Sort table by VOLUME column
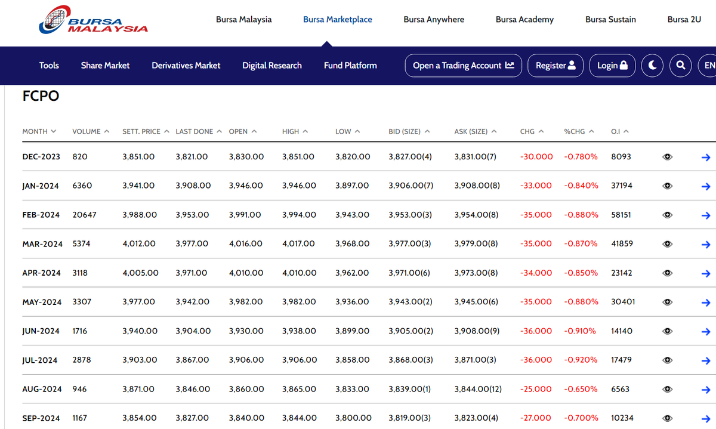The height and width of the screenshot is (429, 716). [x=91, y=131]
